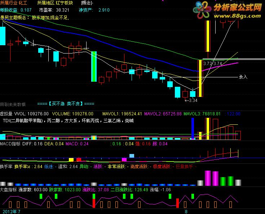Click the 【买不急 卖不贪】 slogan text

66,103
